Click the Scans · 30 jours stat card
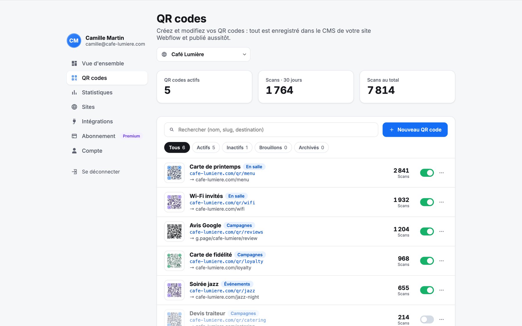Image resolution: width=522 pixels, height=326 pixels. click(306, 87)
